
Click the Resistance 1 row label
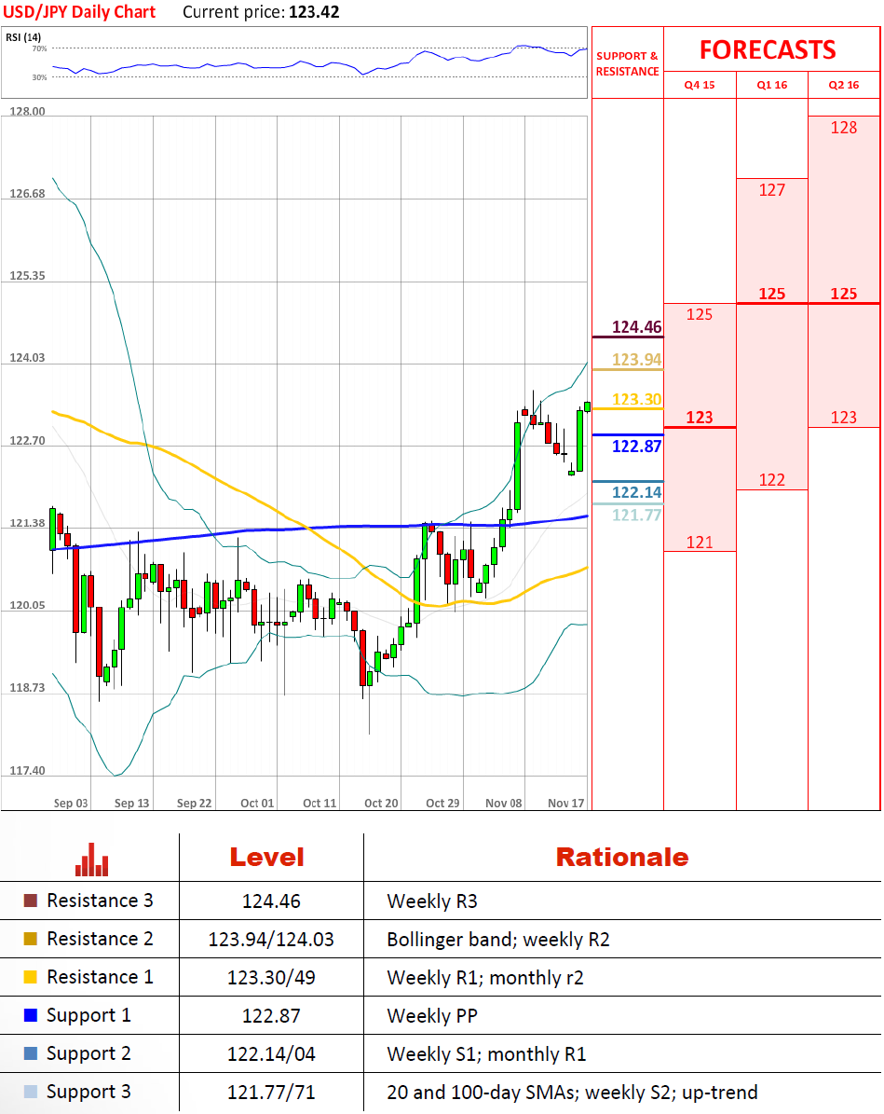click(100, 978)
